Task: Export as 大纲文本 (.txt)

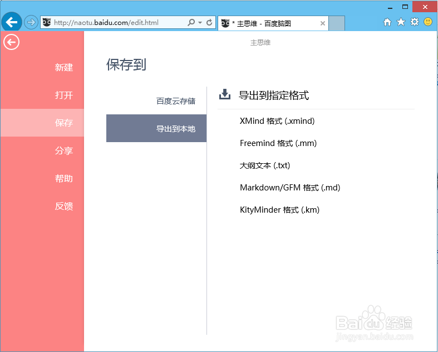Action: (x=265, y=165)
